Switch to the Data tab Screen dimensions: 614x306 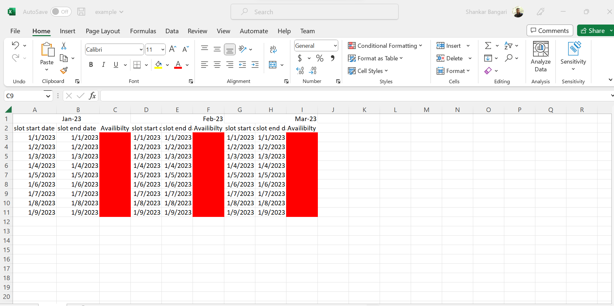click(x=172, y=31)
